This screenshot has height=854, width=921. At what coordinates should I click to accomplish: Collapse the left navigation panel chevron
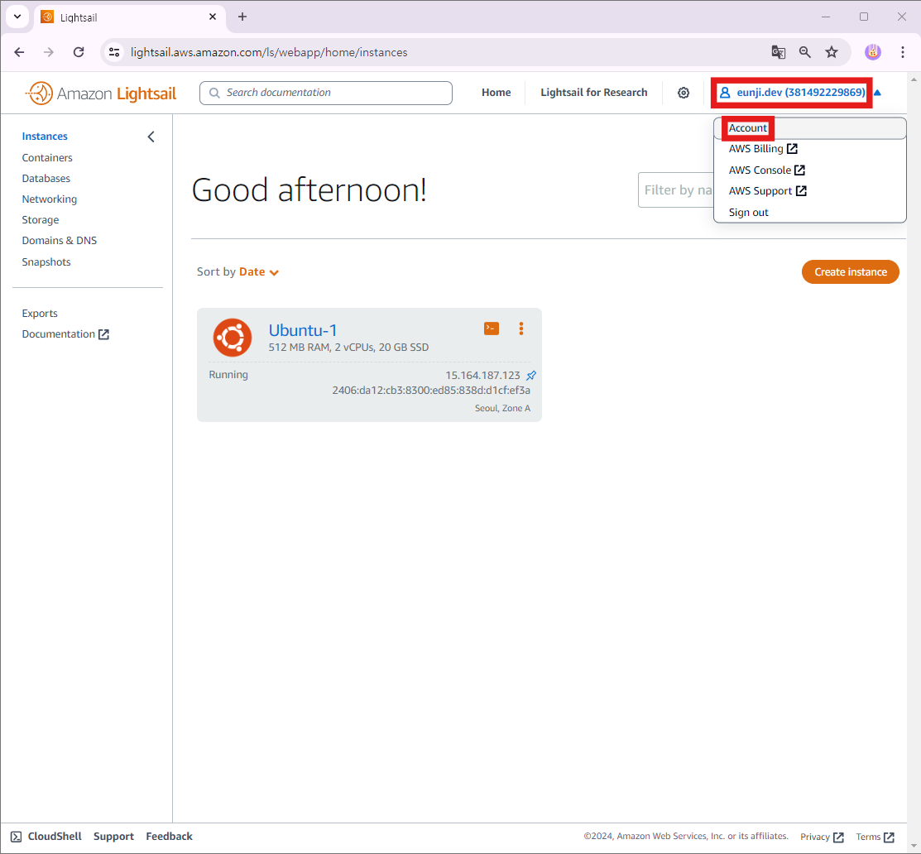coord(151,137)
